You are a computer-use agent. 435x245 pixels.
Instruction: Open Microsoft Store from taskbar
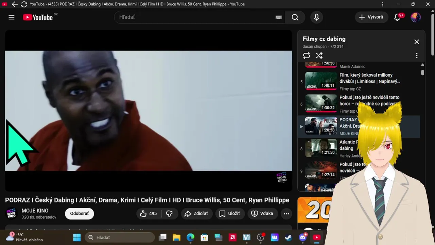coord(204,237)
